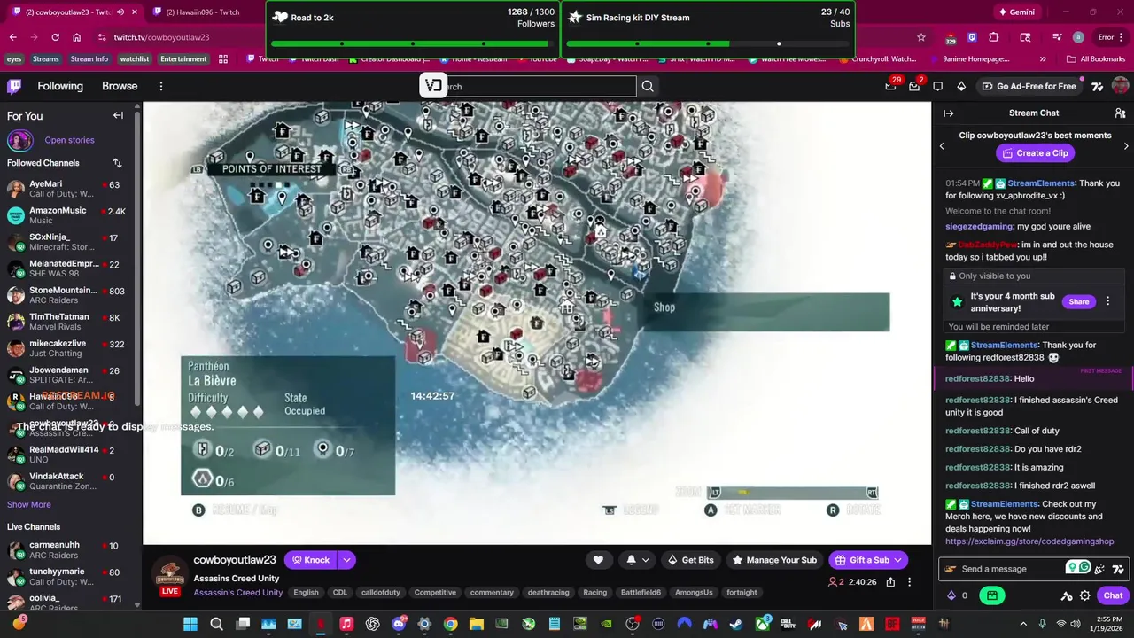This screenshot has height=638, width=1134.
Task: Open Twitch whispers icon with 2 badge
Action: (914, 86)
